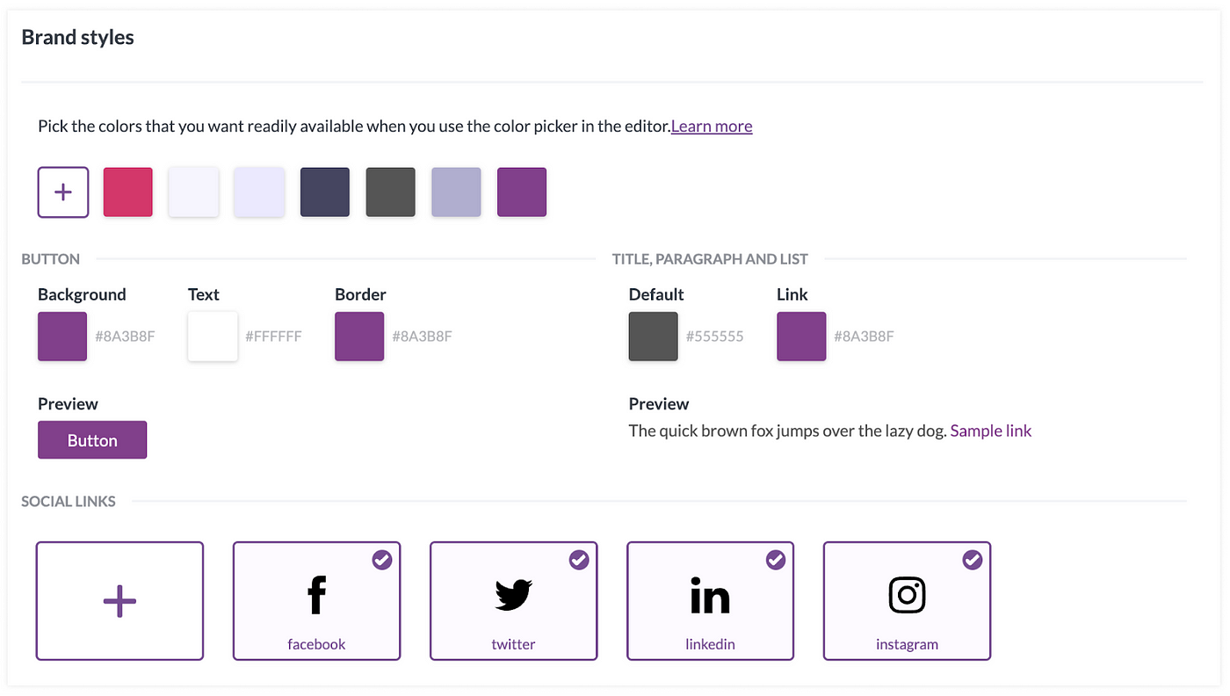Viewport: 1230px width, 696px height.
Task: Click the Brand styles heading
Action: 78,37
